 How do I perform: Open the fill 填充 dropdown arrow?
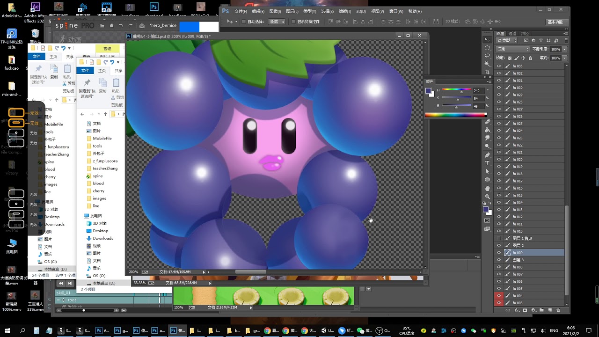point(565,58)
